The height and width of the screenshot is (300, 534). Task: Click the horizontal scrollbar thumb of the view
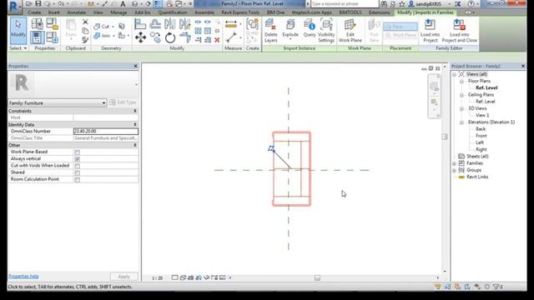317,277
